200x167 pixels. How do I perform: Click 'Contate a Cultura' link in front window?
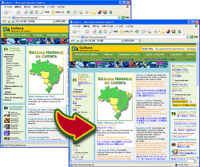pyautogui.click(x=185, y=66)
